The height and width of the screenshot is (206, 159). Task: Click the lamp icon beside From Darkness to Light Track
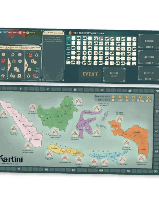click(70, 33)
